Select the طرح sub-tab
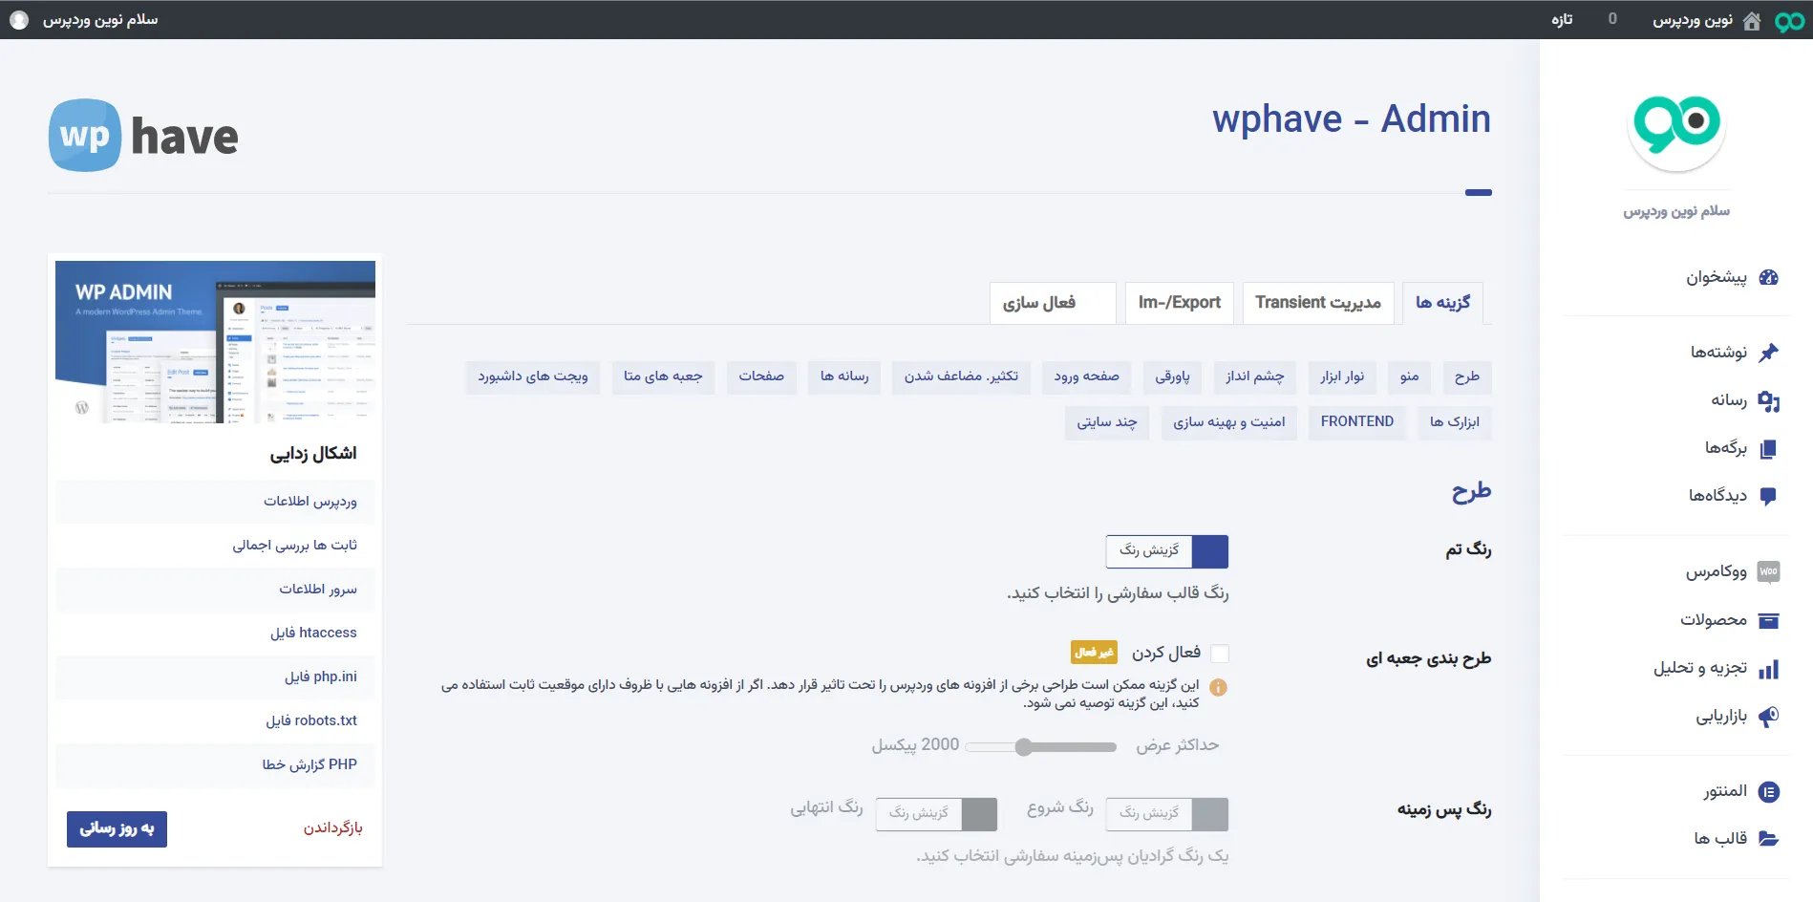 1467,377
